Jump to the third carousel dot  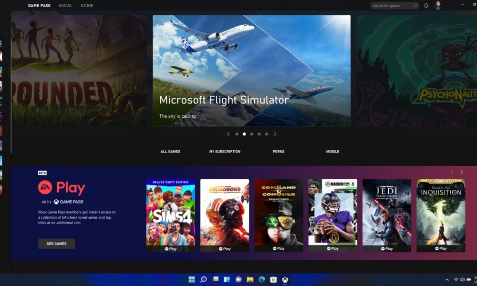(x=251, y=134)
